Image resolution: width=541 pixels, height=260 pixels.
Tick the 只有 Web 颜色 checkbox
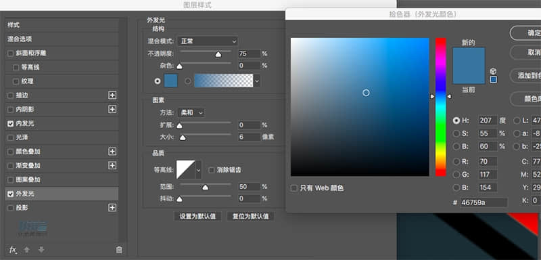coord(294,188)
